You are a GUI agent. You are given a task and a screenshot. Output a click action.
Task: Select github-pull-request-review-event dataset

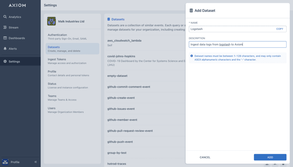(x=130, y=131)
